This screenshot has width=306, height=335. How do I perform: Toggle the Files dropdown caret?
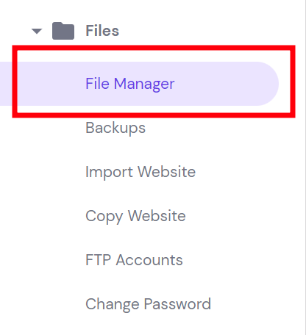(37, 31)
